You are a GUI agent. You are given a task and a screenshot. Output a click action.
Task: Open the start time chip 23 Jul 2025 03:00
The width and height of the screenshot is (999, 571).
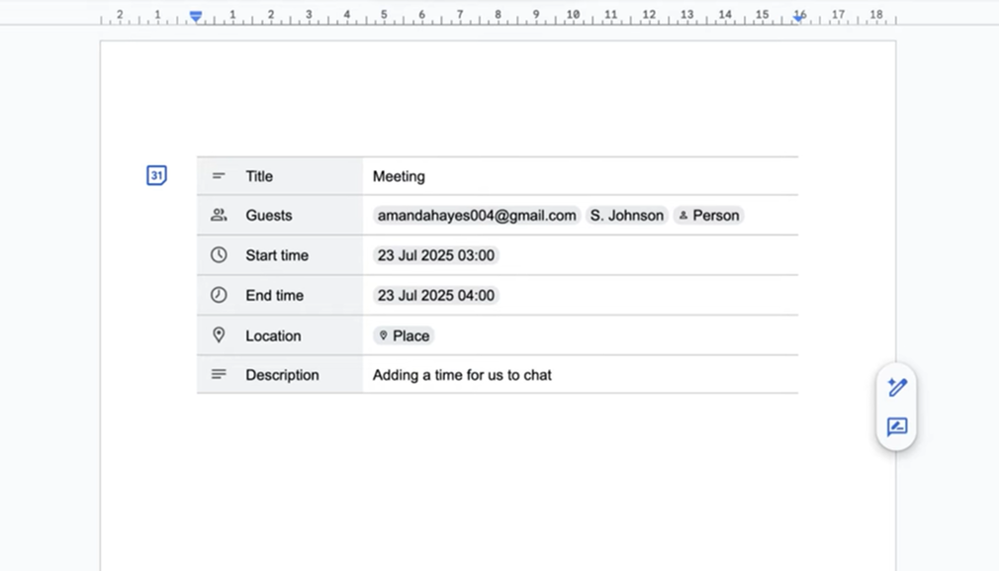(436, 254)
